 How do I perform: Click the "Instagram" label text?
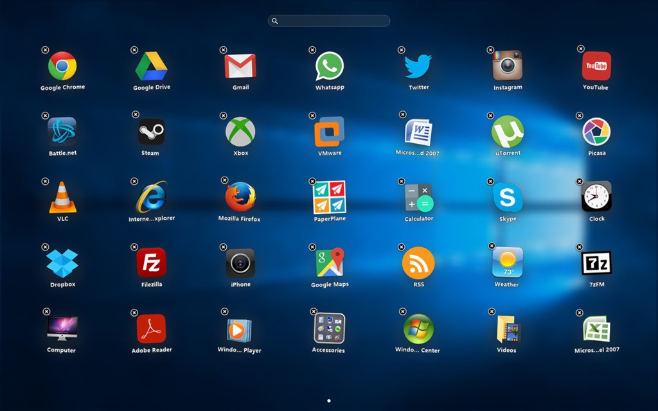[x=508, y=87]
